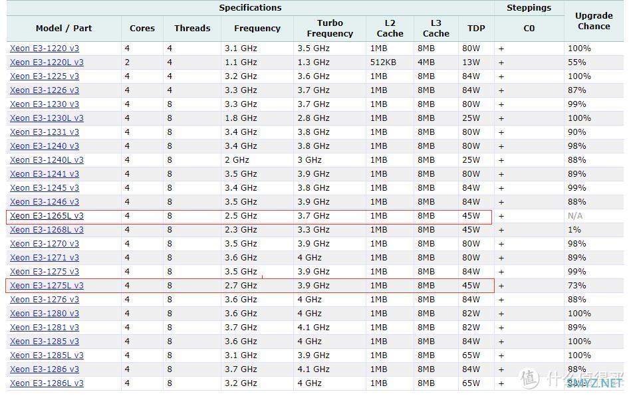Click the Steppings group header
The height and width of the screenshot is (396, 631).
click(x=529, y=7)
